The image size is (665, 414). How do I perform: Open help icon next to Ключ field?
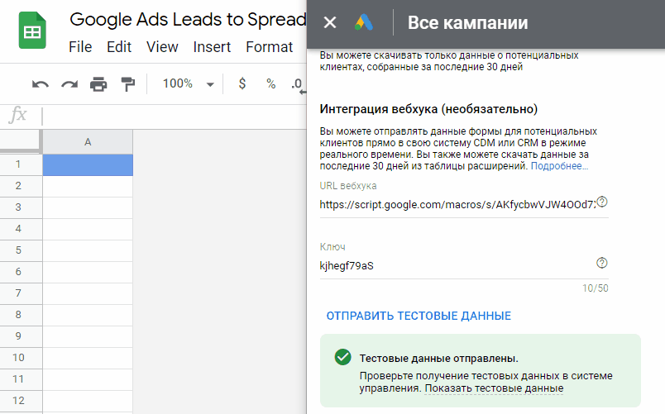[602, 263]
